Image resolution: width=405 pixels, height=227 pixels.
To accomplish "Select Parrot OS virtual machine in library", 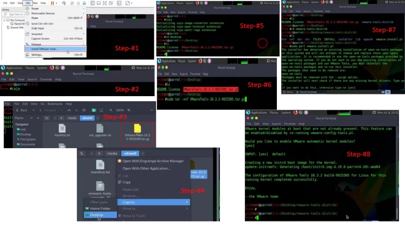I will pyautogui.click(x=19, y=24).
